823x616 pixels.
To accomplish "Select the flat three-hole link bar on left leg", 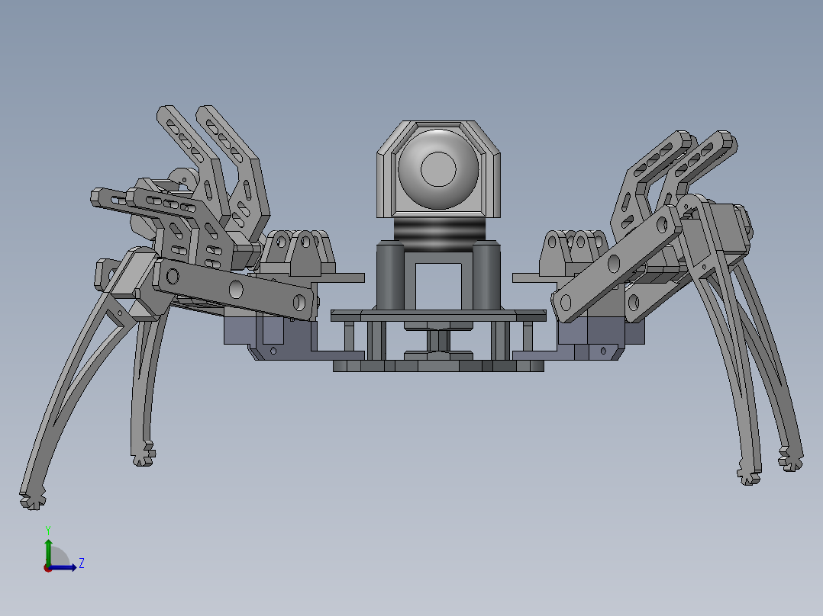I will tap(236, 290).
